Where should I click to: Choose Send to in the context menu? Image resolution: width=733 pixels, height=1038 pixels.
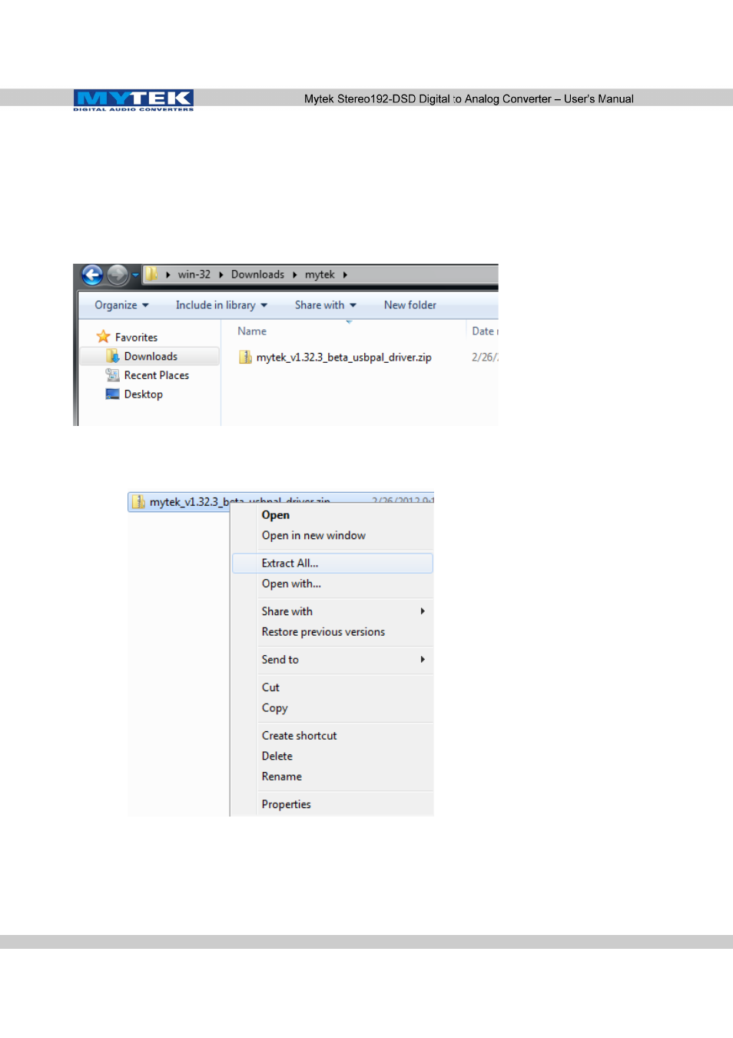[x=280, y=660]
